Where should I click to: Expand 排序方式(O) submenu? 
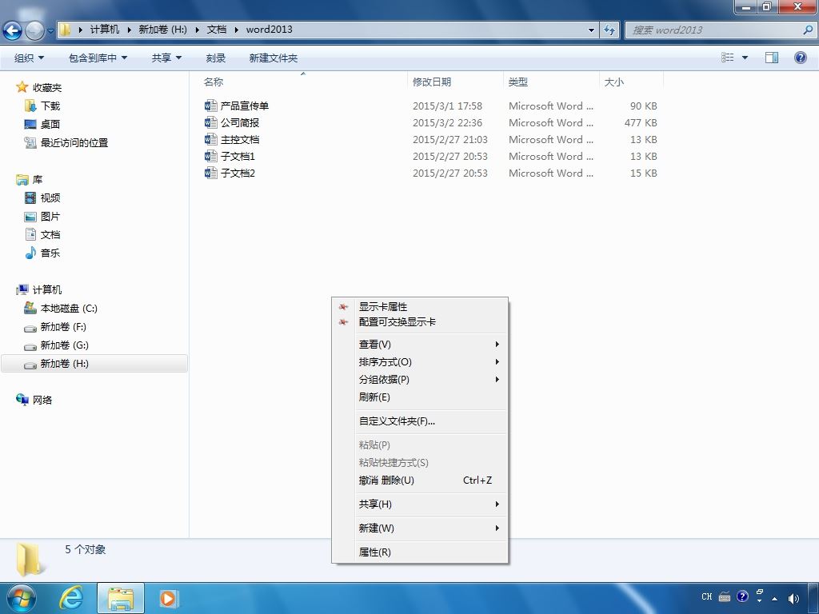(419, 362)
